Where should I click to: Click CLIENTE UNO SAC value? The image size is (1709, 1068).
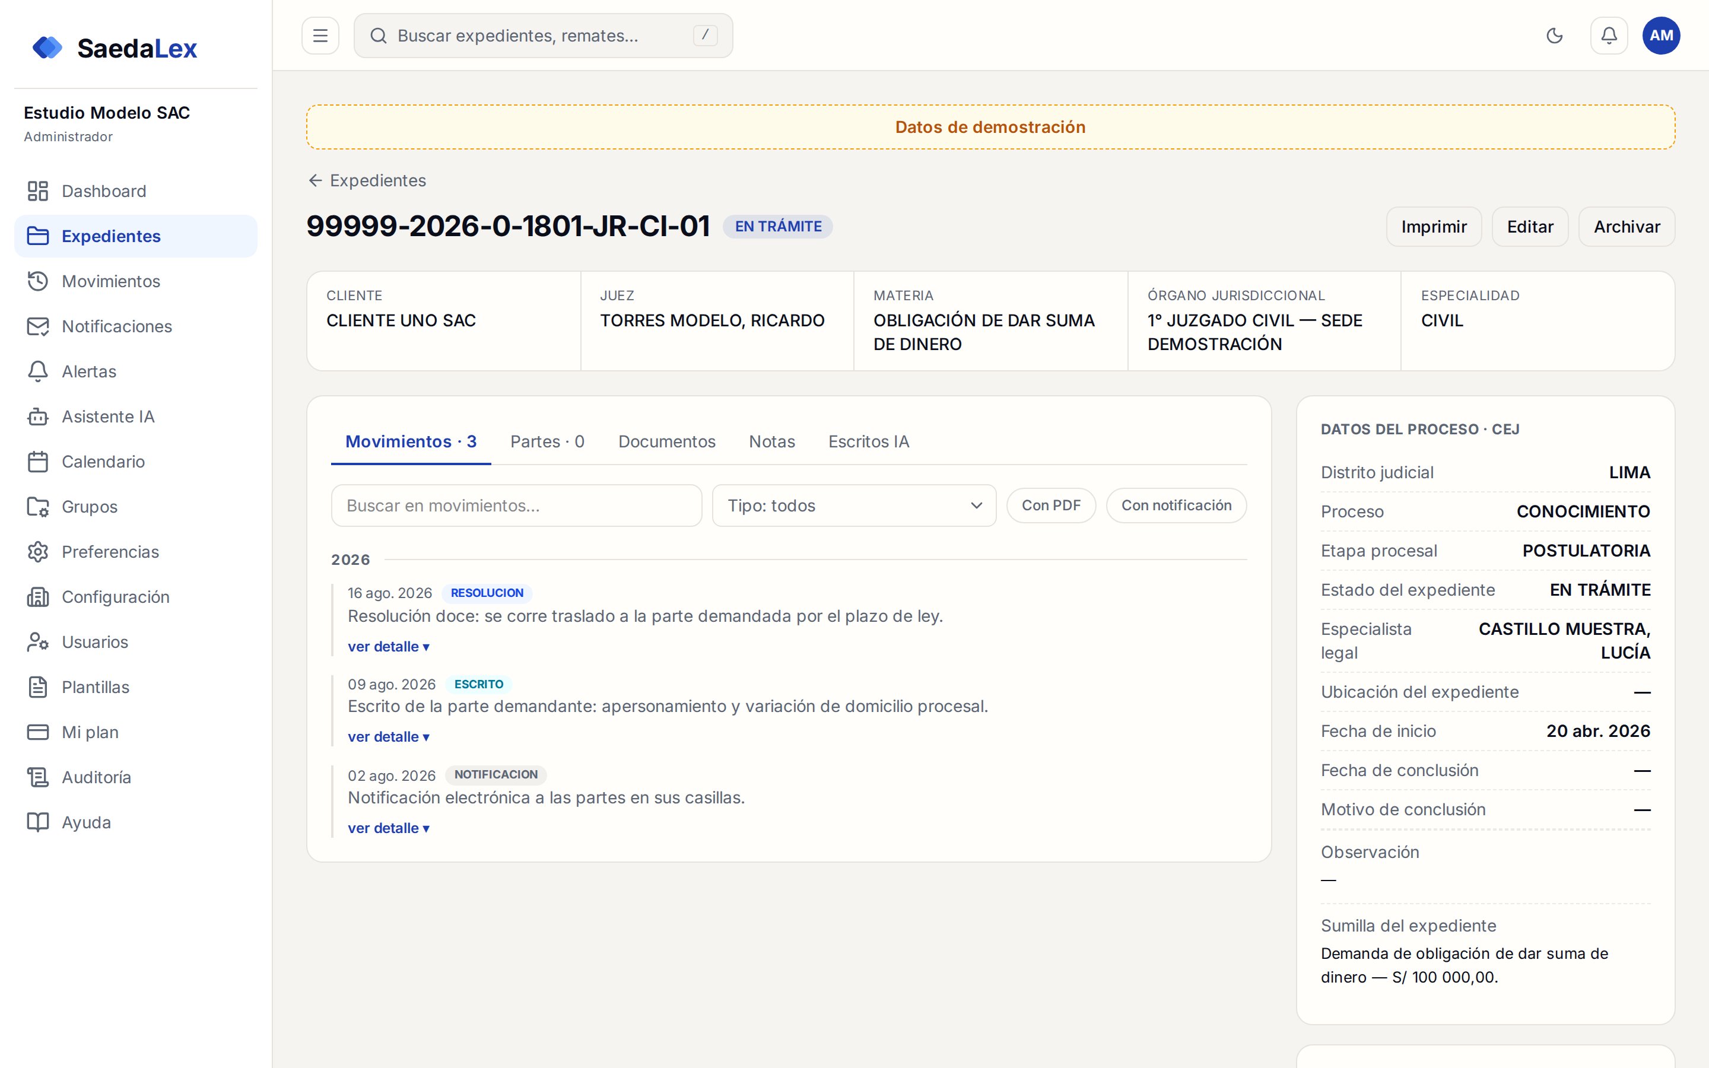[x=401, y=320]
